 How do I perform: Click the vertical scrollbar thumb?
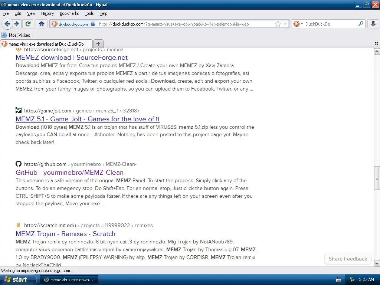pyautogui.click(x=377, y=178)
